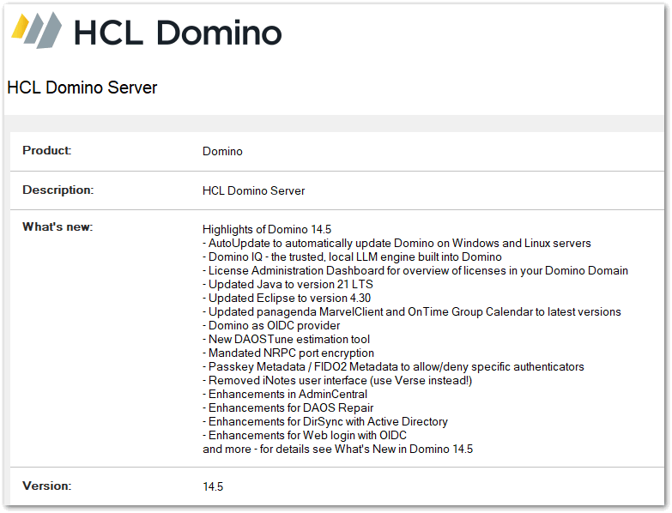Click the Domino product value

point(222,152)
